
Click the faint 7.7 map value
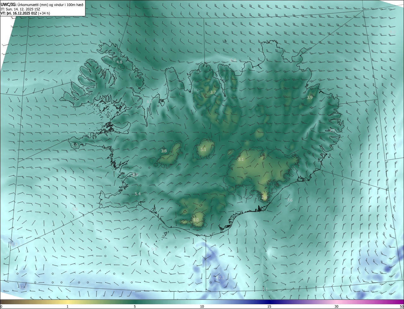pyautogui.click(x=332, y=130)
